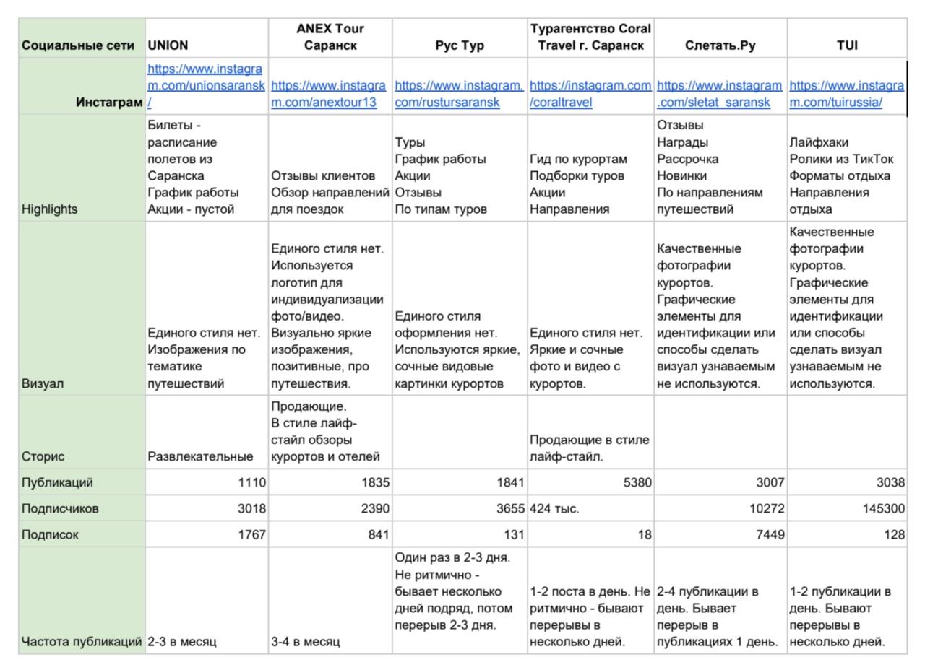925x670 pixels.
Task: Click the UNION visual cell 'Изображения по тематике путешествий'
Action: [x=207, y=308]
